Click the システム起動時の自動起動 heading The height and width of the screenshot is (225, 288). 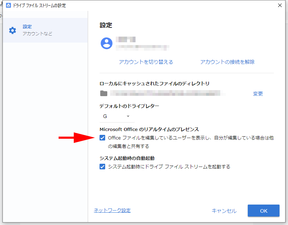coord(127,158)
